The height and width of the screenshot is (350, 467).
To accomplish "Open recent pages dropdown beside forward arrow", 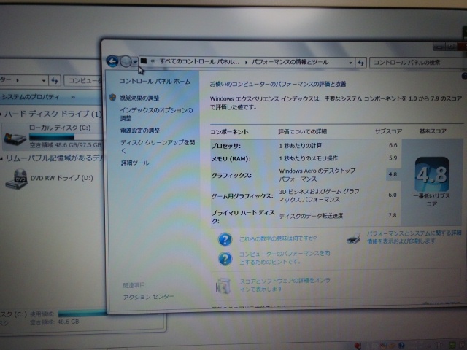I will 135,62.
